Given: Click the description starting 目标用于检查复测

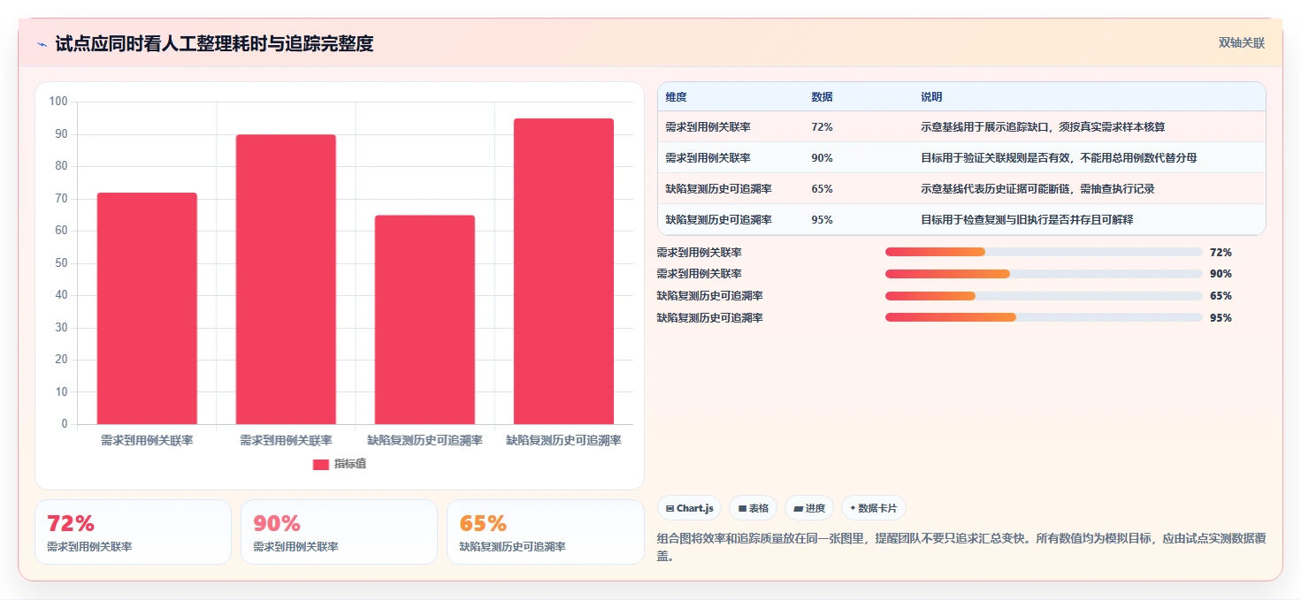Looking at the screenshot, I should tap(1027, 220).
